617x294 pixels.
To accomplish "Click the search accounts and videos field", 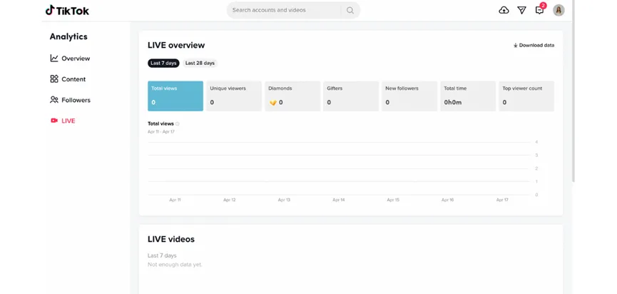I will pos(284,10).
